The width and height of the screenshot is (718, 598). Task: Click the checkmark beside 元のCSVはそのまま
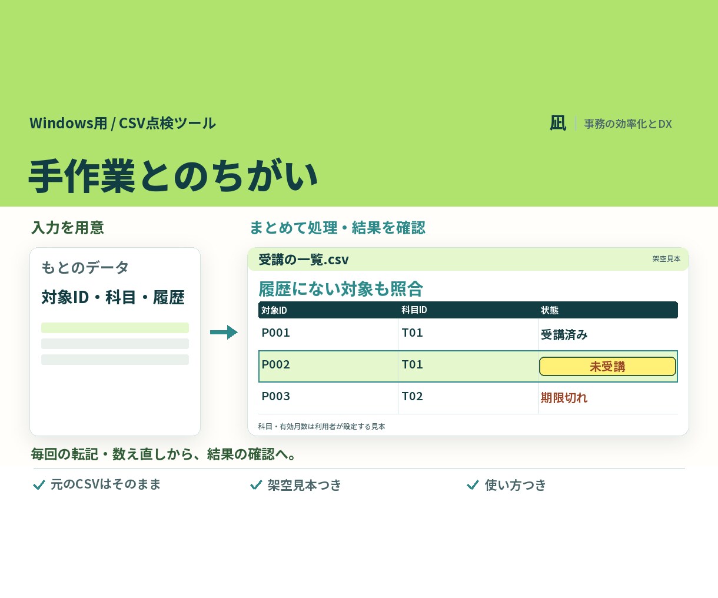tap(39, 485)
